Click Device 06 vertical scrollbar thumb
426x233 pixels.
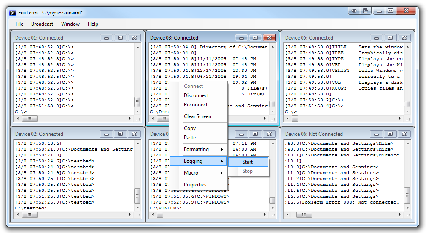tap(407, 195)
